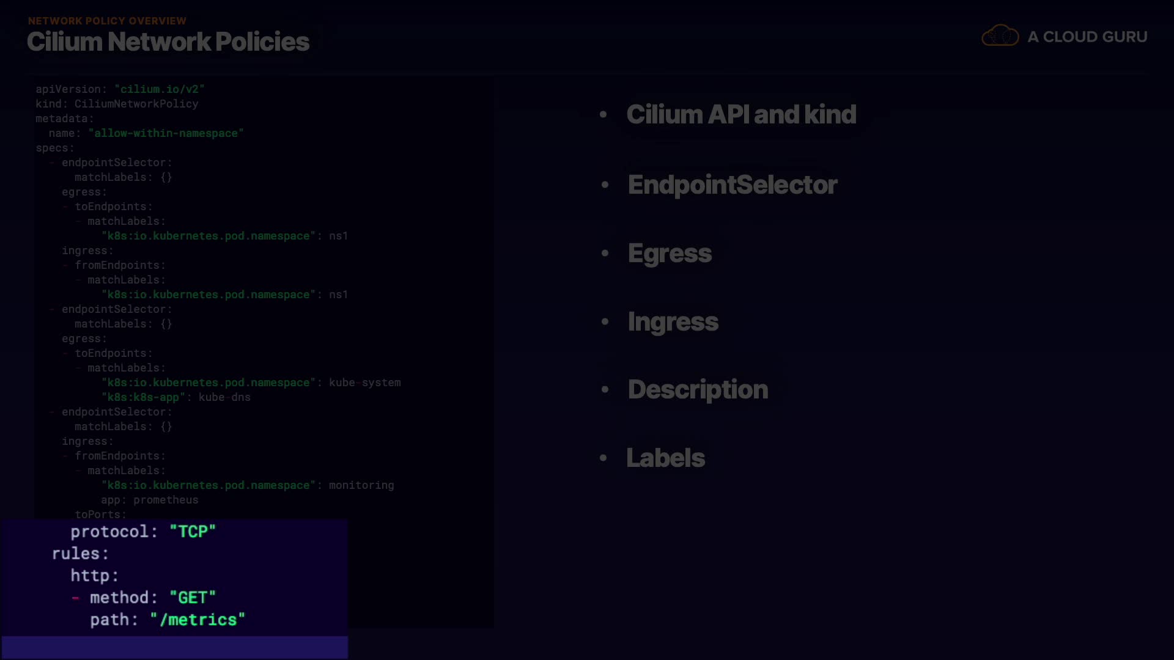Click the path: "/metrics" line
The width and height of the screenshot is (1174, 660).
(x=168, y=620)
